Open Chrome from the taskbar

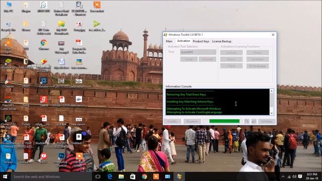(x=144, y=176)
